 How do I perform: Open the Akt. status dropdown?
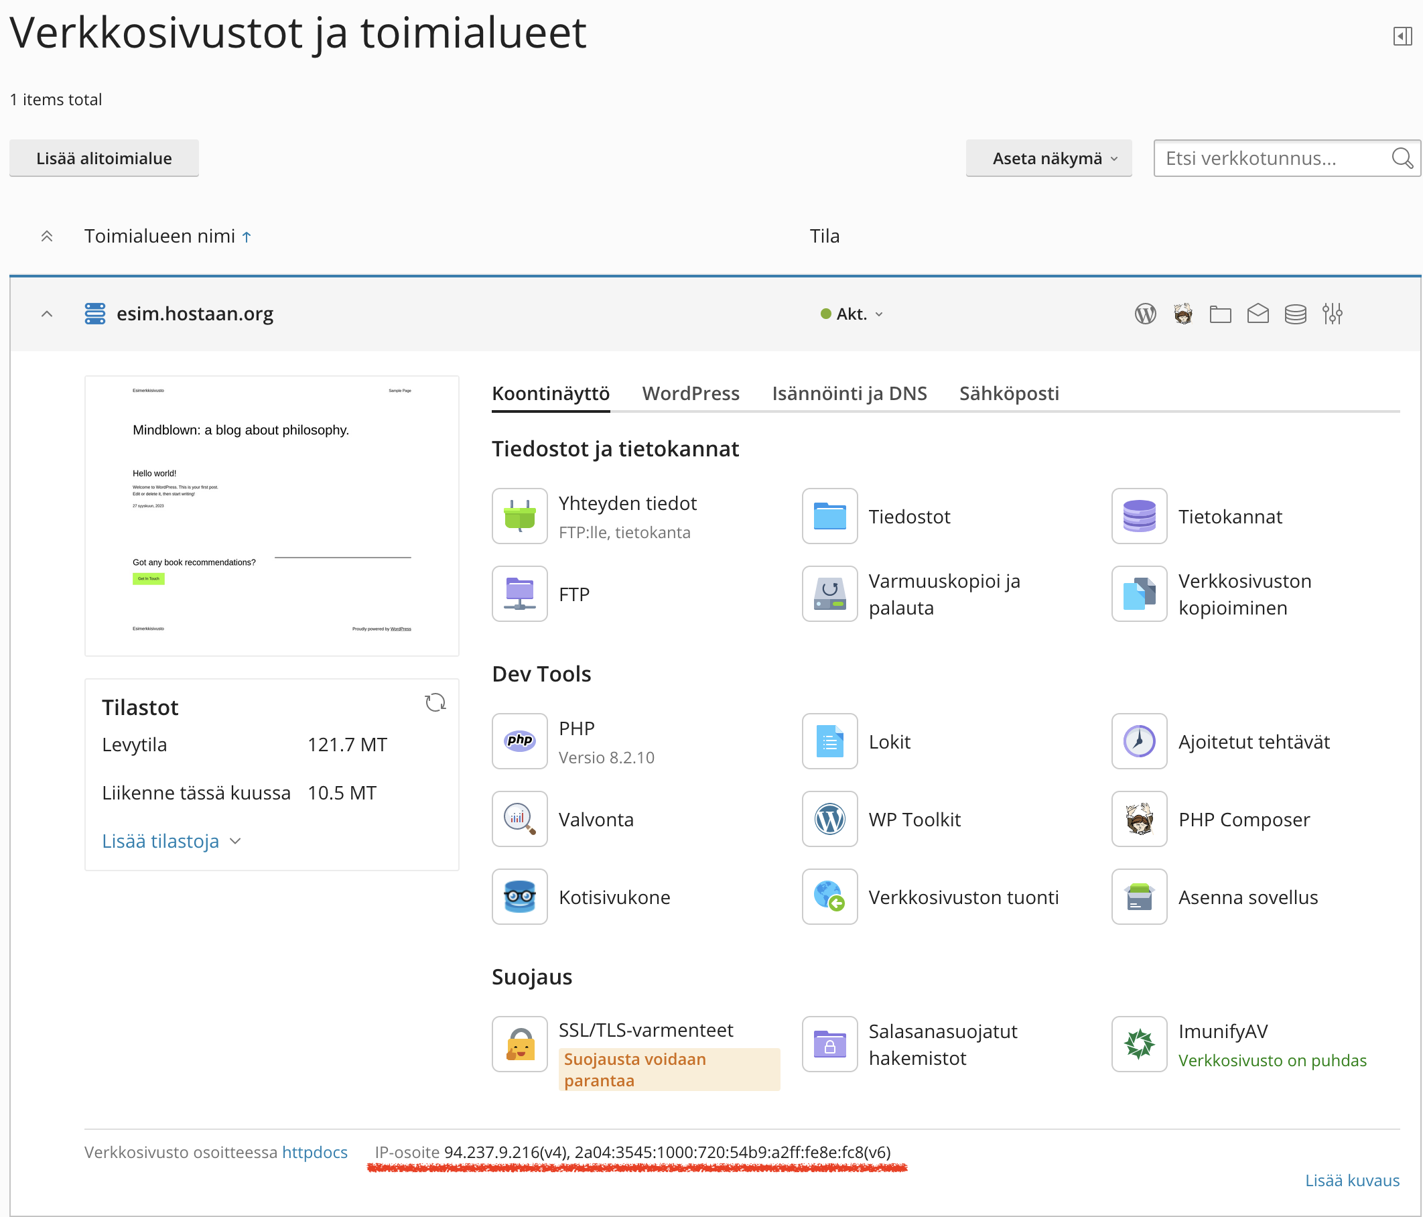(x=852, y=314)
